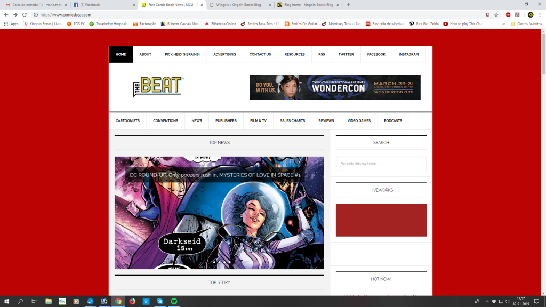
Task: Adjust volume from the system tray
Action: coord(507,301)
